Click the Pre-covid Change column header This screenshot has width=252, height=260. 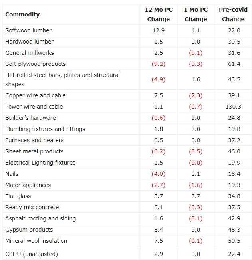point(233,14)
